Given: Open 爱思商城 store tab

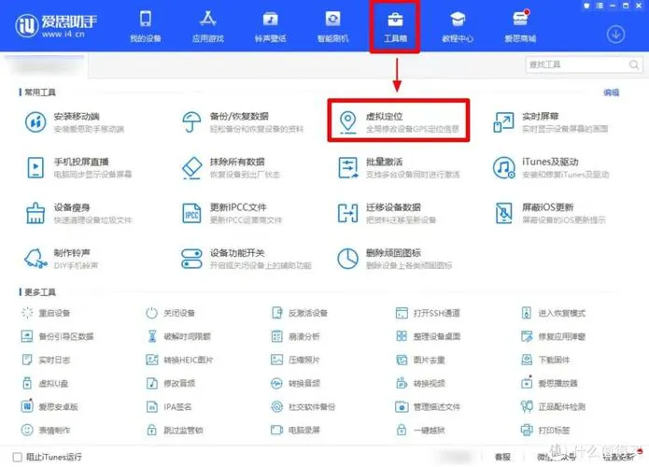Looking at the screenshot, I should [x=520, y=26].
